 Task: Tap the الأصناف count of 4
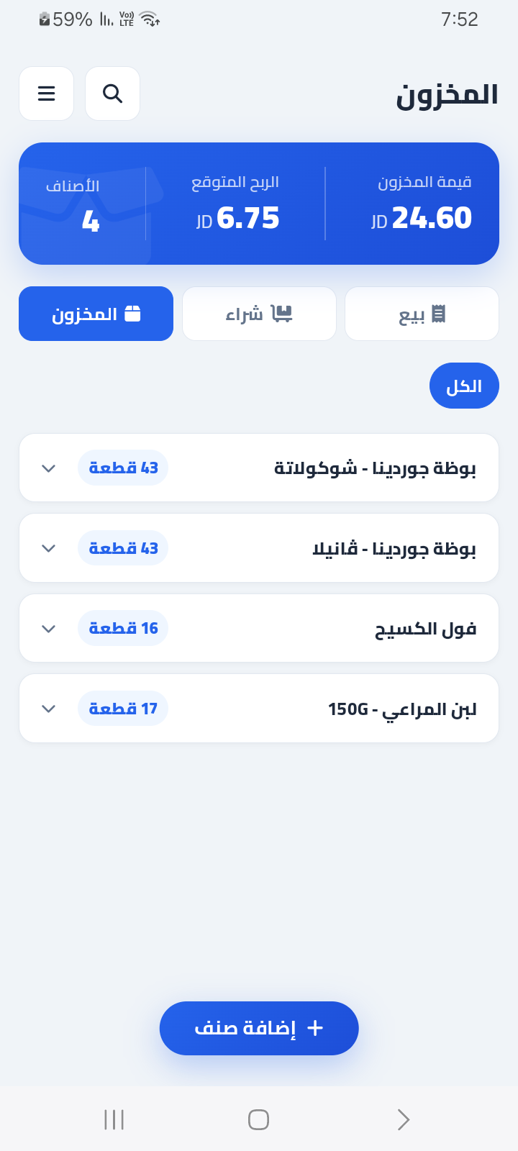[91, 221]
